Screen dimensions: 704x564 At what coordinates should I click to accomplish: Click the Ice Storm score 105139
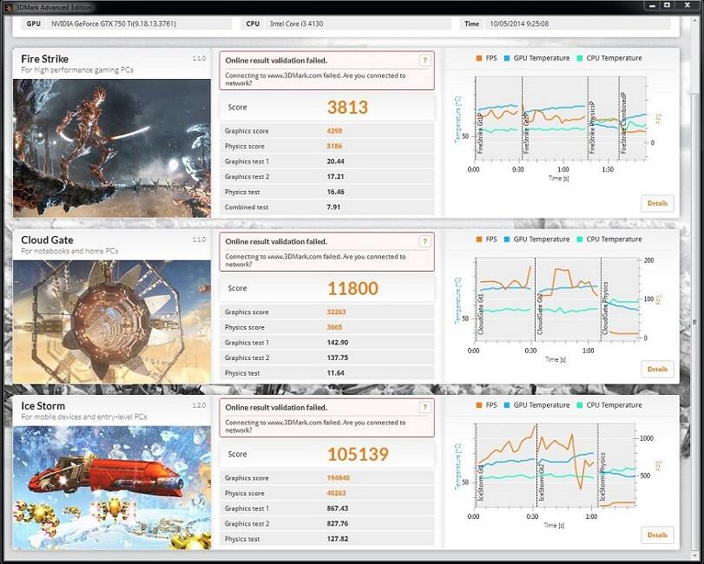pos(358,454)
